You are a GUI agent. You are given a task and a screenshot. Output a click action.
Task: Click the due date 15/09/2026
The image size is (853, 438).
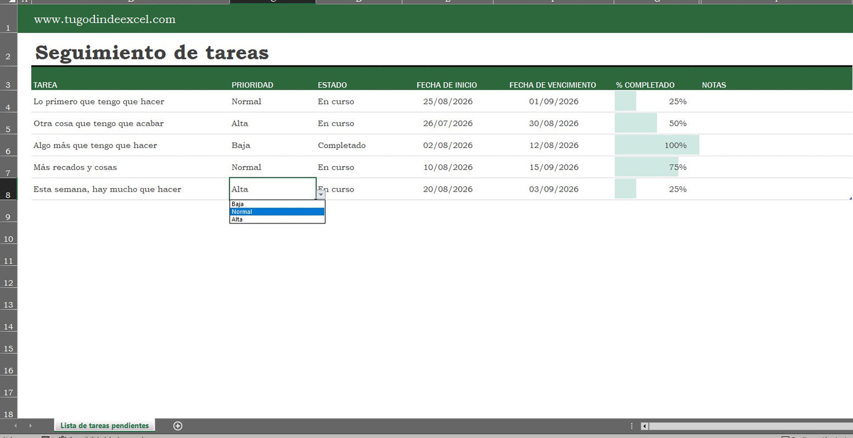(x=554, y=167)
